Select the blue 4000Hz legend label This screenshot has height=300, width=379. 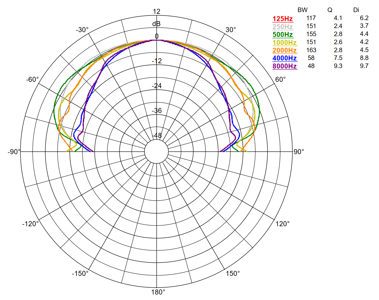click(x=285, y=58)
